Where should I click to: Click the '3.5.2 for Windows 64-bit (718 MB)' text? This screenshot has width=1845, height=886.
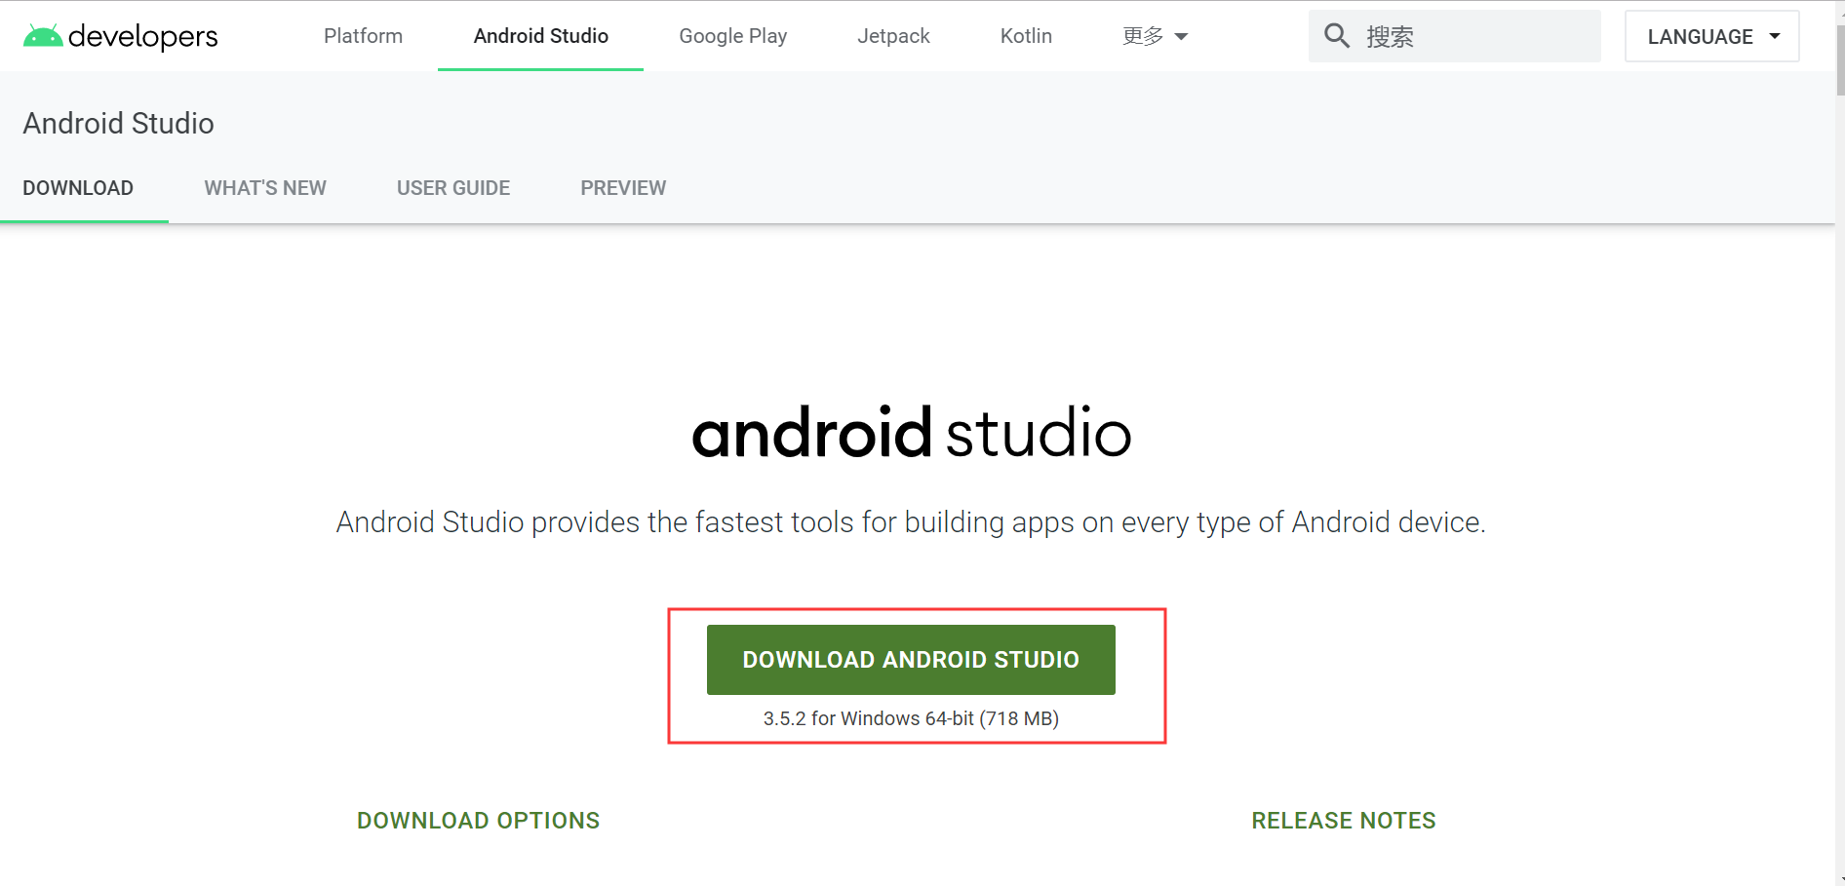tap(911, 718)
